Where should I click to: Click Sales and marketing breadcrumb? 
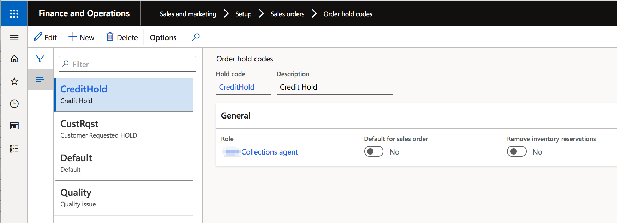(188, 14)
